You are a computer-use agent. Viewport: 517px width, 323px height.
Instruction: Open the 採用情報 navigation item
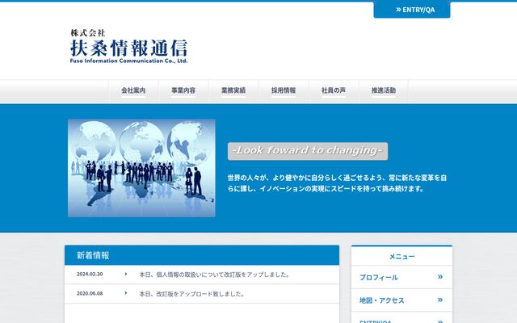pyautogui.click(x=284, y=90)
